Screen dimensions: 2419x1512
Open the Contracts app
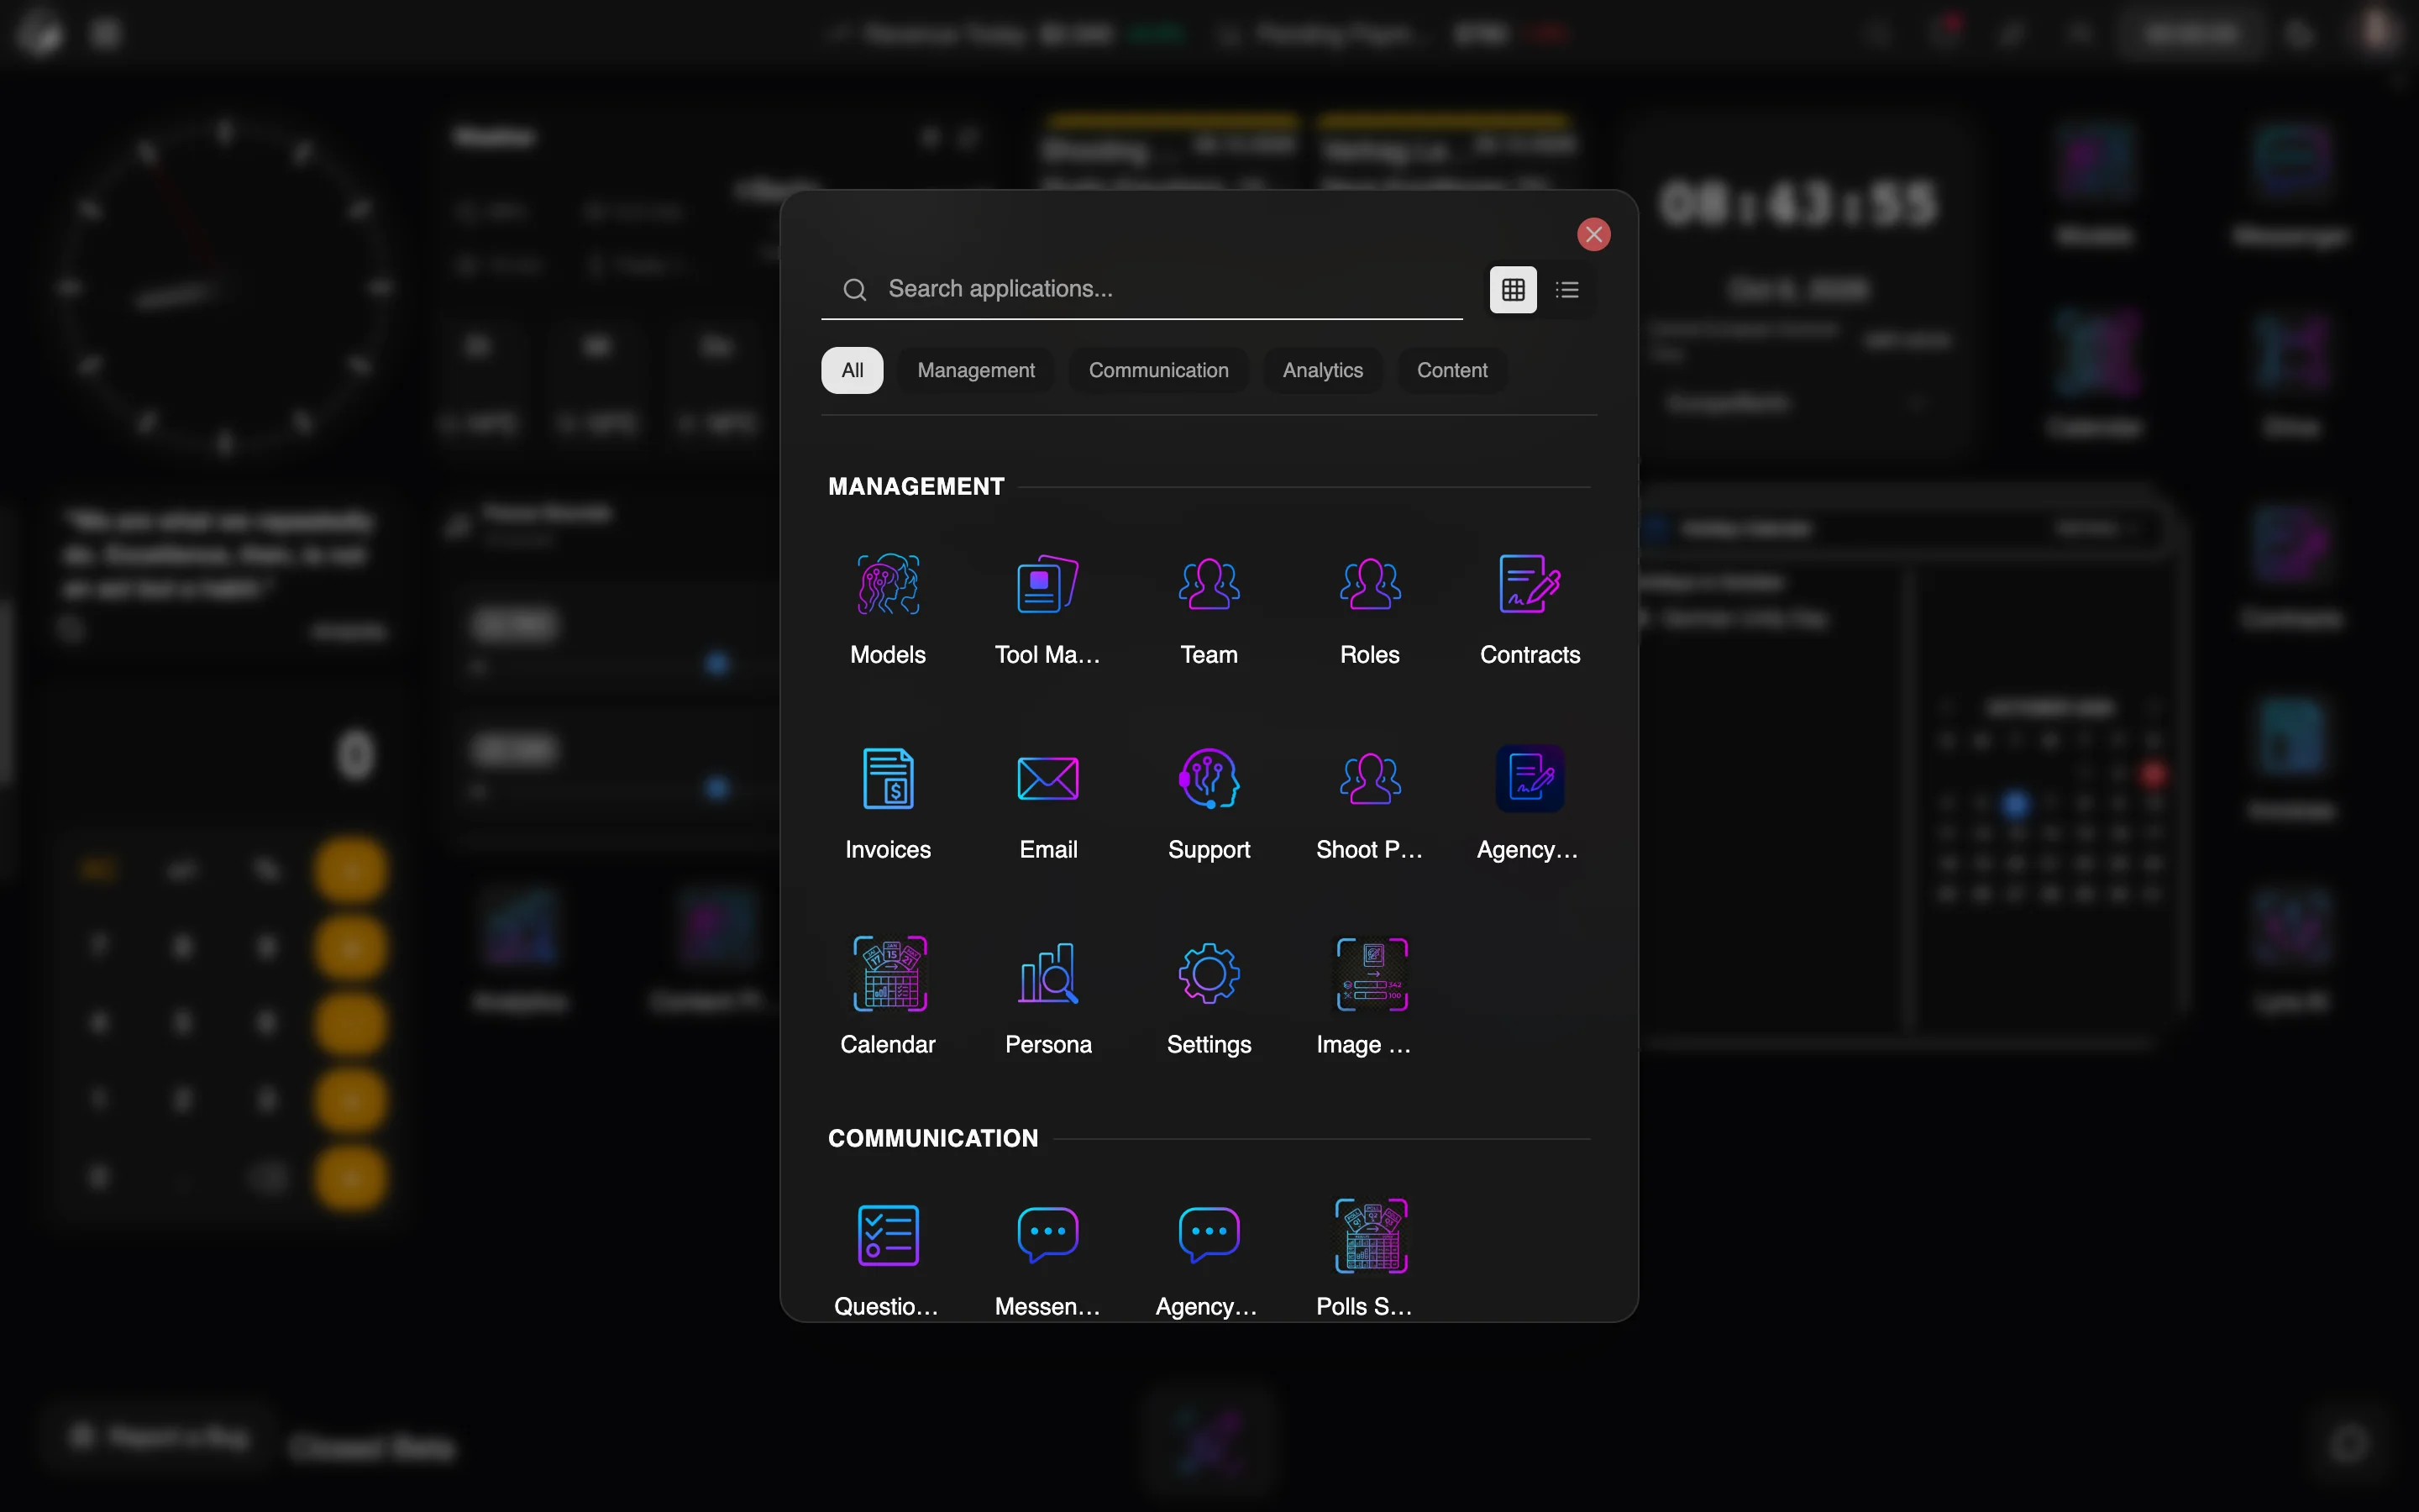tap(1530, 609)
